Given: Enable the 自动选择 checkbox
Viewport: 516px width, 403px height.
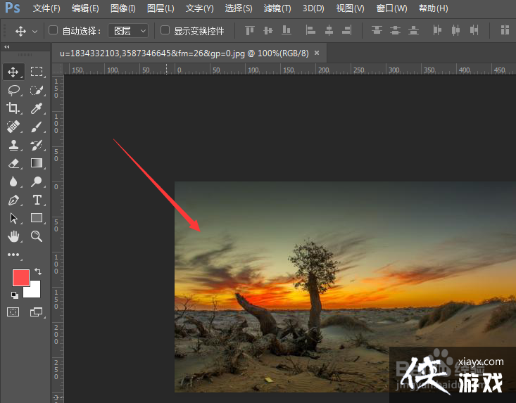Looking at the screenshot, I should (53, 31).
